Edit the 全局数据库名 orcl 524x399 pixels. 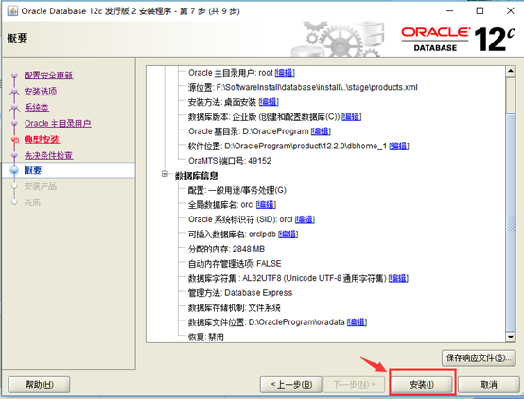[266, 204]
